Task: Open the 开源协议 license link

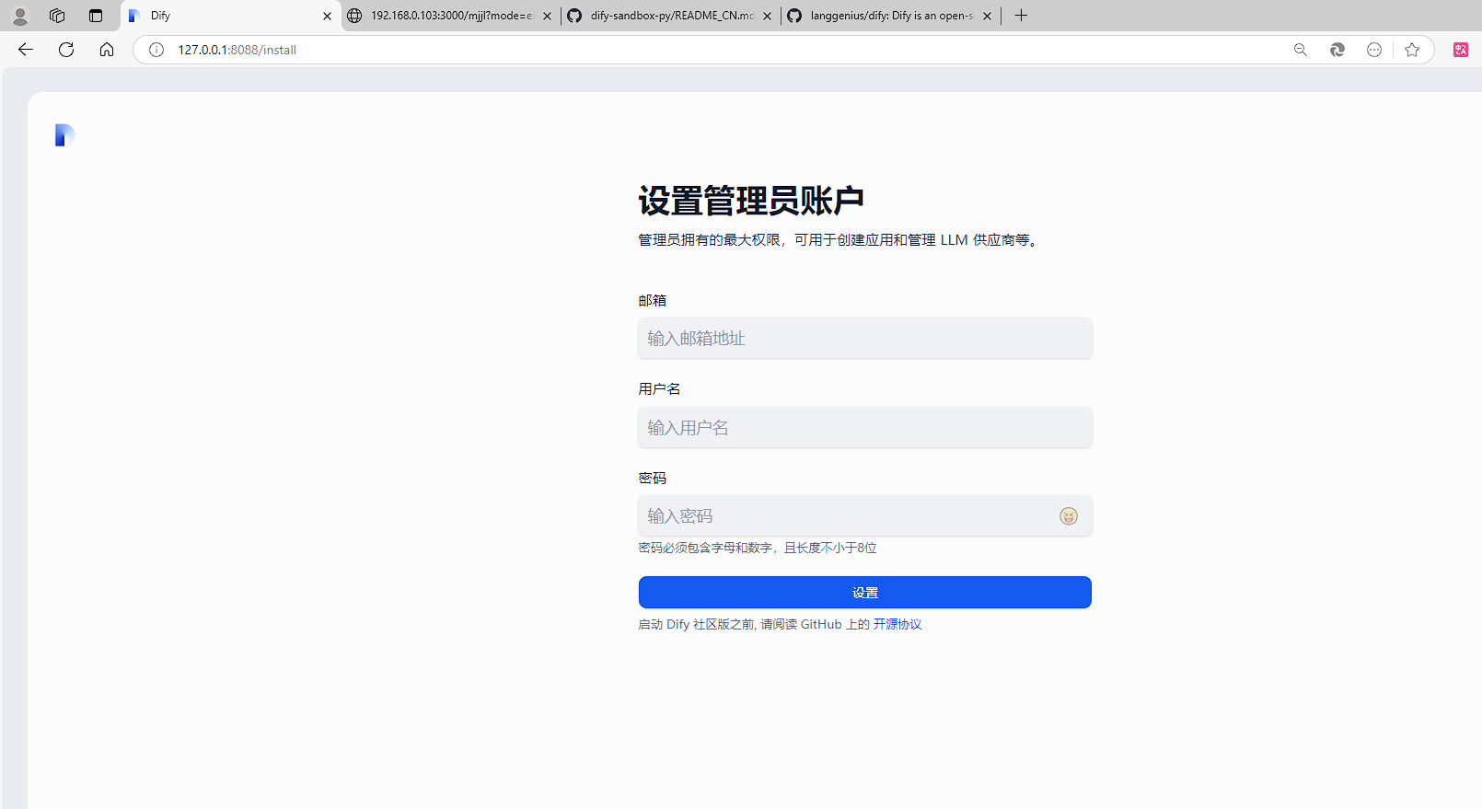Action: pyautogui.click(x=897, y=624)
